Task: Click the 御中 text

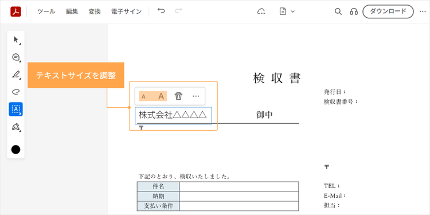Action: point(265,115)
